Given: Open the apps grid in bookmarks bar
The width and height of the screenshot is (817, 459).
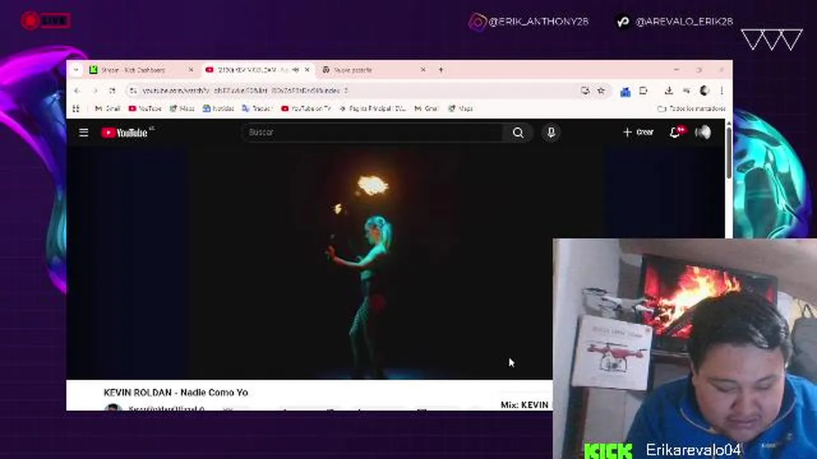Looking at the screenshot, I should point(77,108).
